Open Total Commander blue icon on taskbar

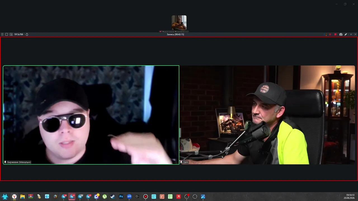(47, 197)
